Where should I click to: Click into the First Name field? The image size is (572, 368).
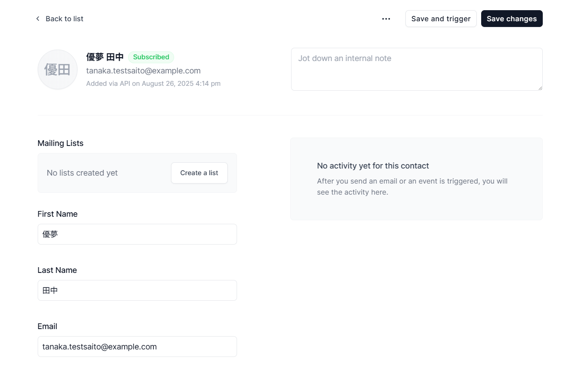pos(137,234)
